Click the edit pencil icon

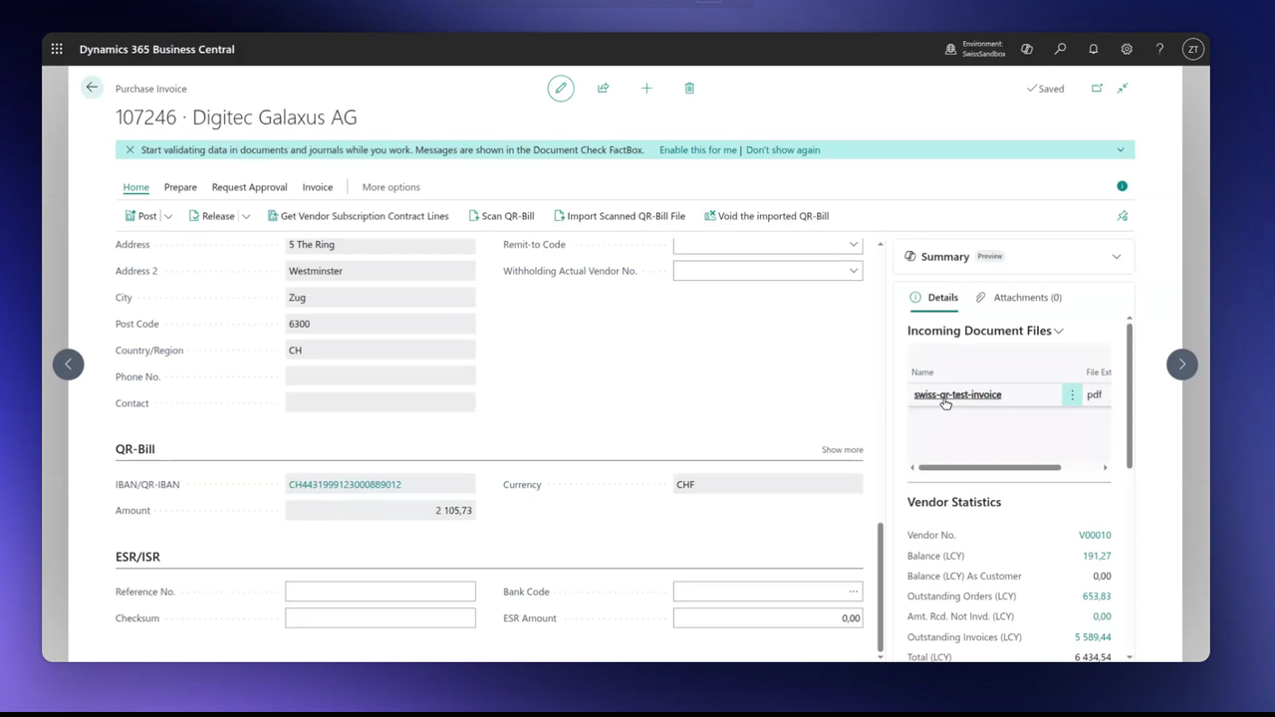click(561, 88)
